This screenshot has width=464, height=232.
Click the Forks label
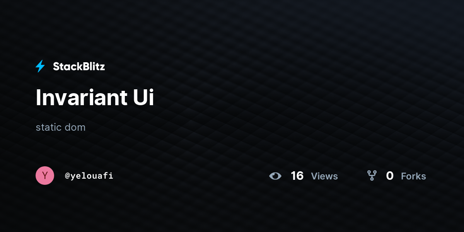(x=413, y=176)
